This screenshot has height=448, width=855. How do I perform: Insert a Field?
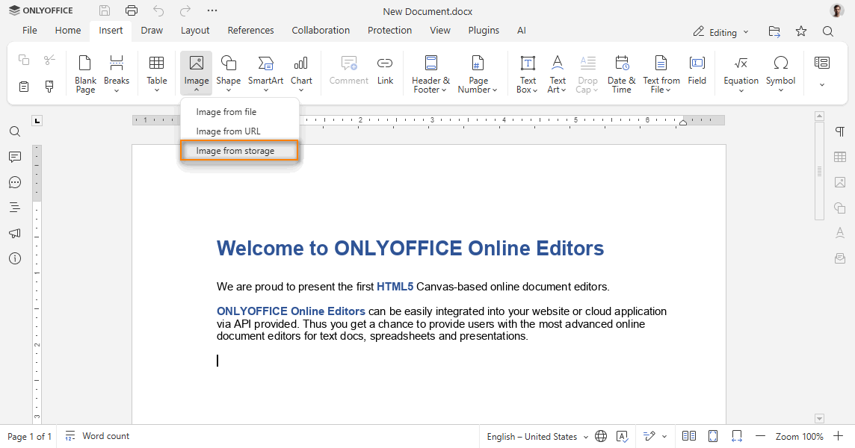click(697, 71)
